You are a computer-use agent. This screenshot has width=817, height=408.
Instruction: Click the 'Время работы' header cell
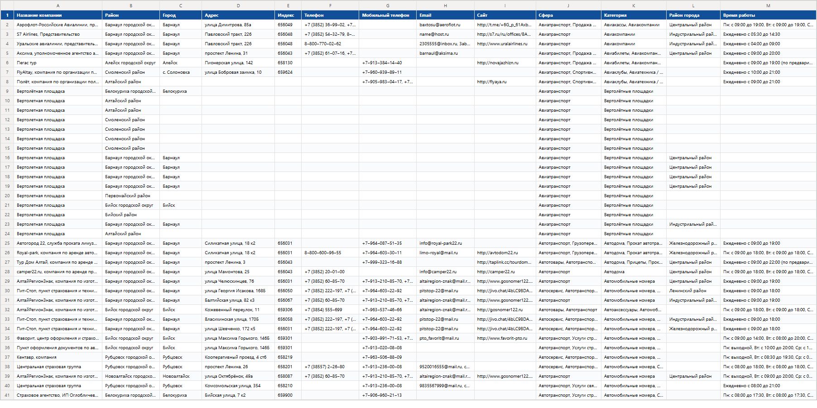pyautogui.click(x=768, y=15)
